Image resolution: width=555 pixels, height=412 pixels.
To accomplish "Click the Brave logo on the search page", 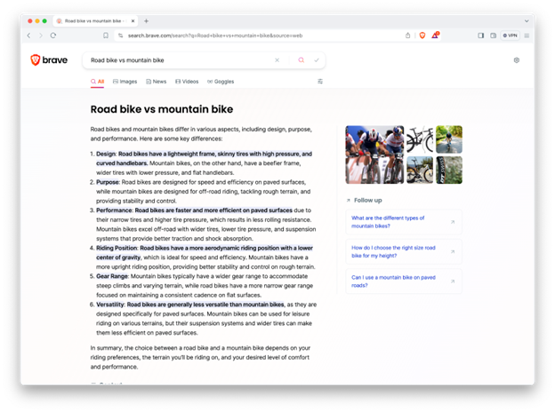I will tap(48, 60).
